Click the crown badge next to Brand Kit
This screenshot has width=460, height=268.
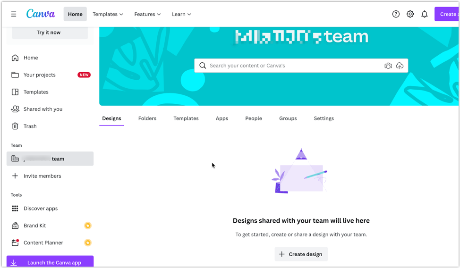pyautogui.click(x=88, y=226)
